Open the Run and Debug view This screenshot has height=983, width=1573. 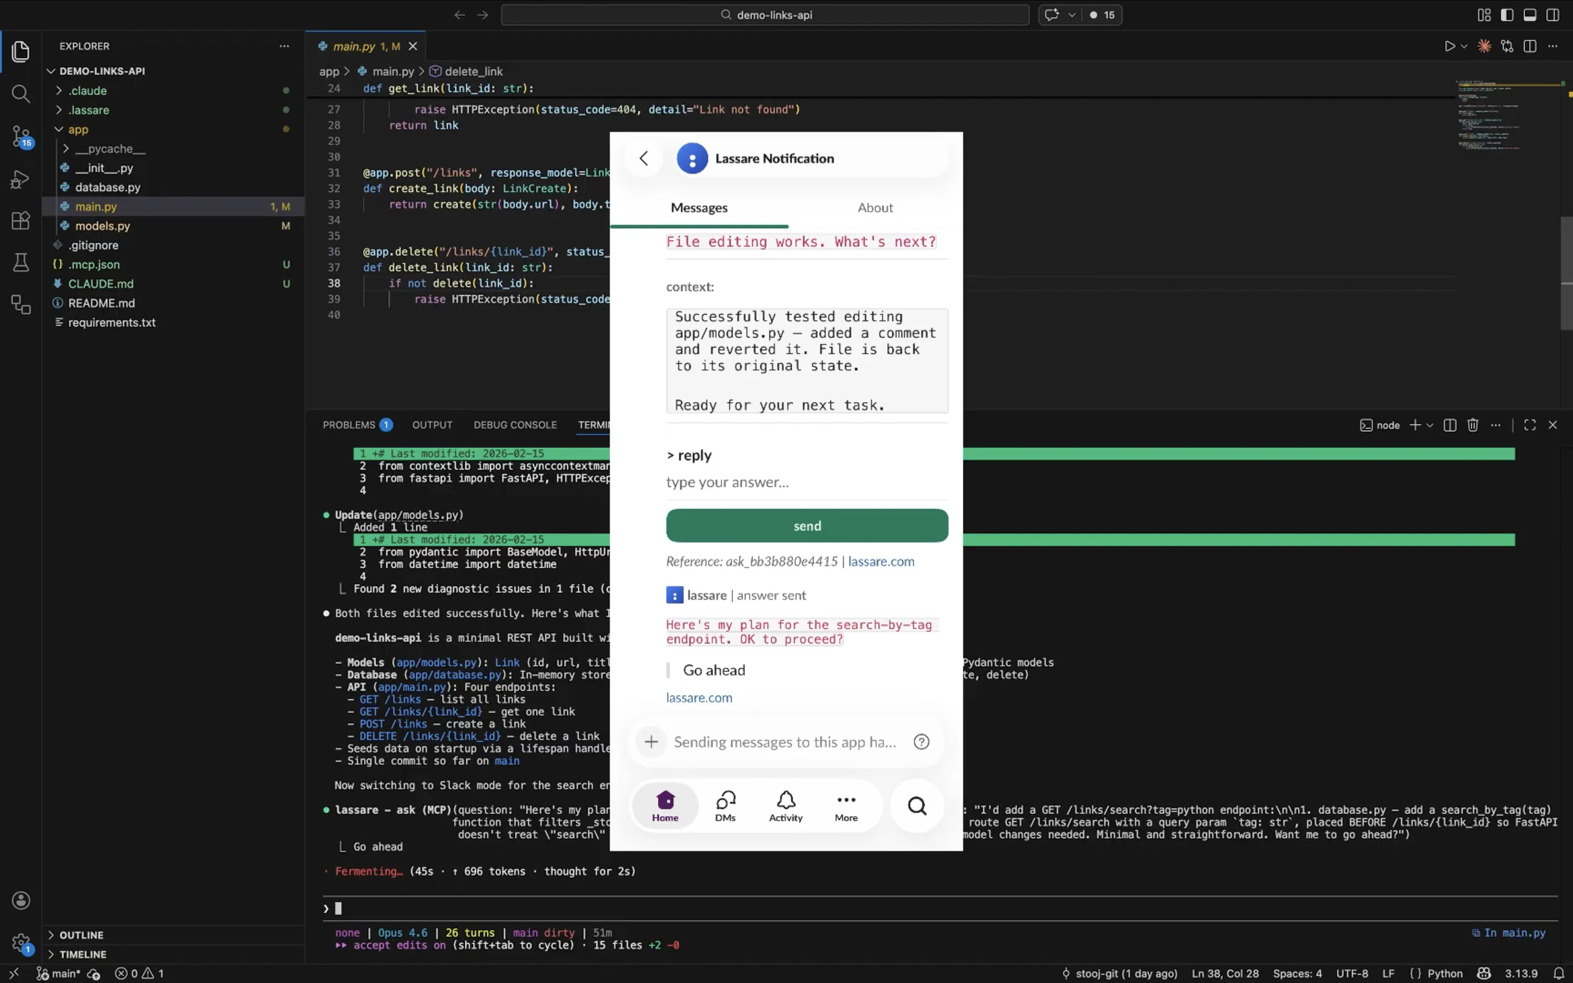click(21, 179)
